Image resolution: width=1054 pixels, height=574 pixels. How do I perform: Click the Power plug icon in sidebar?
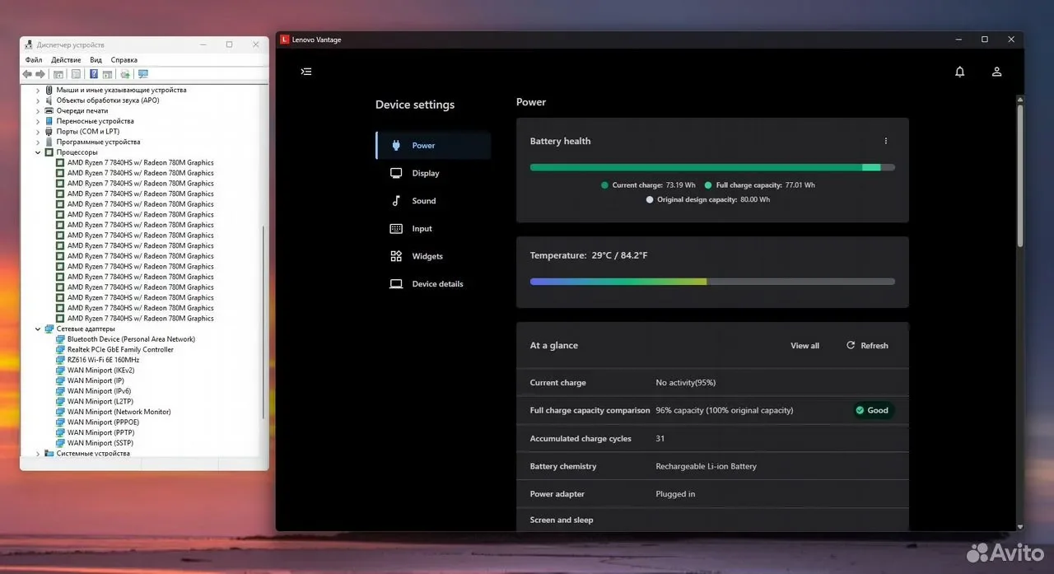point(396,146)
